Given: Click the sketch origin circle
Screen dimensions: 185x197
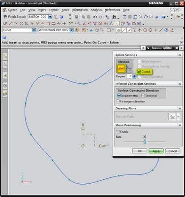Looking at the screenshot, I should 83,146.
